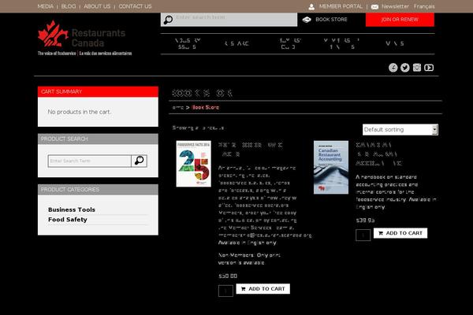Go to MEMBER PORTAL

tap(341, 6)
